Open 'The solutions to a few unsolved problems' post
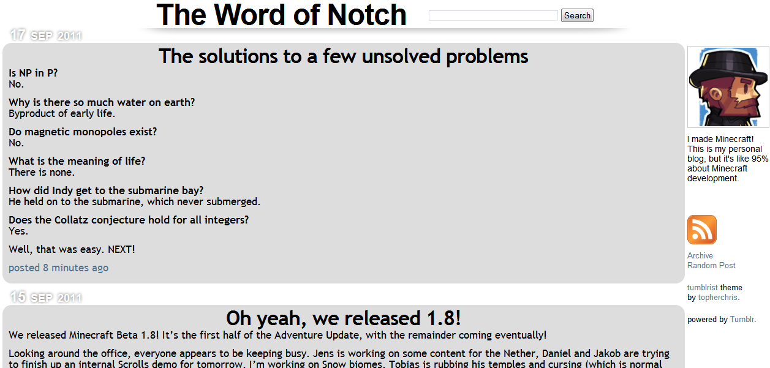Screen dimensions: 770x368 [343, 56]
